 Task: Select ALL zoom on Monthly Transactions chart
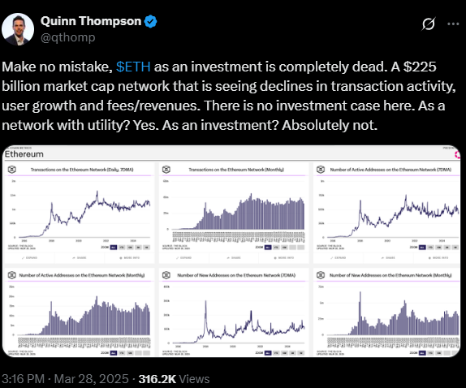268,248
